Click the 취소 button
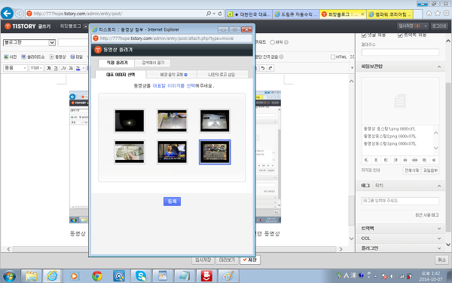 (442, 260)
